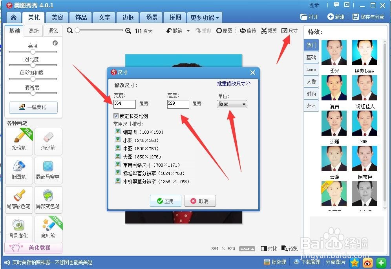Click the 取消 cancel button
The width and height of the screenshot is (391, 269).
[x=200, y=201]
